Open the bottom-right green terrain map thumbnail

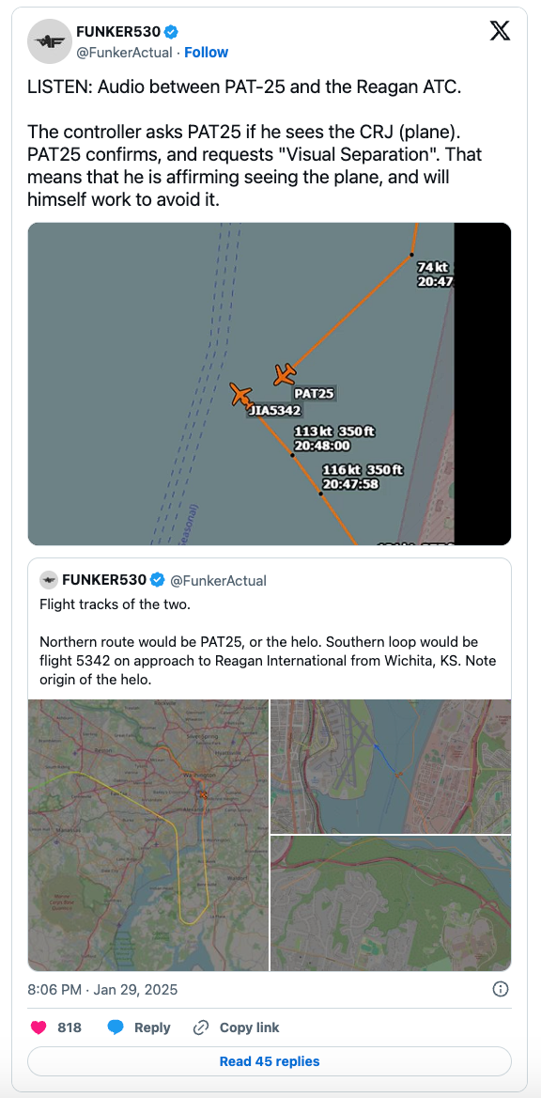[391, 903]
